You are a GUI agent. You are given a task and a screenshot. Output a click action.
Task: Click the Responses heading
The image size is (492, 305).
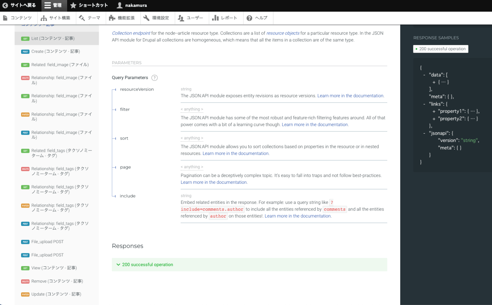(x=128, y=246)
